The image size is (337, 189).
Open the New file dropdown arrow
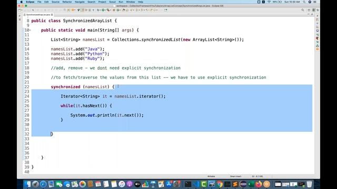pyautogui.click(x=22, y=10)
